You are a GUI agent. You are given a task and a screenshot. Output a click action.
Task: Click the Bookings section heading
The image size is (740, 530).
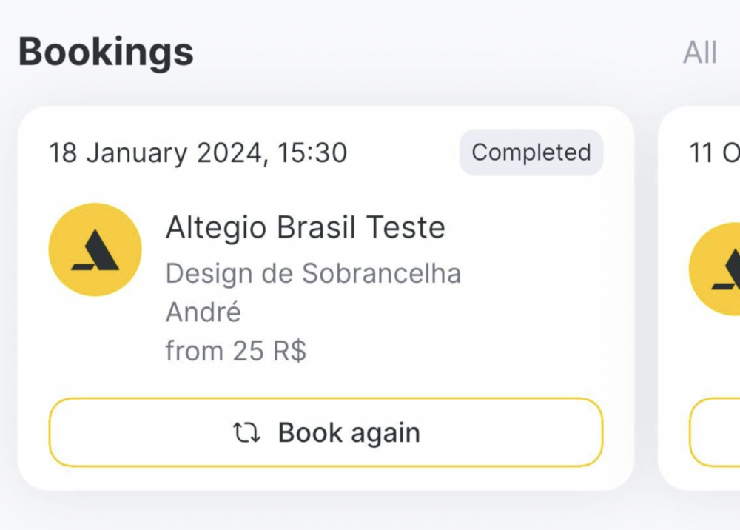(x=106, y=53)
